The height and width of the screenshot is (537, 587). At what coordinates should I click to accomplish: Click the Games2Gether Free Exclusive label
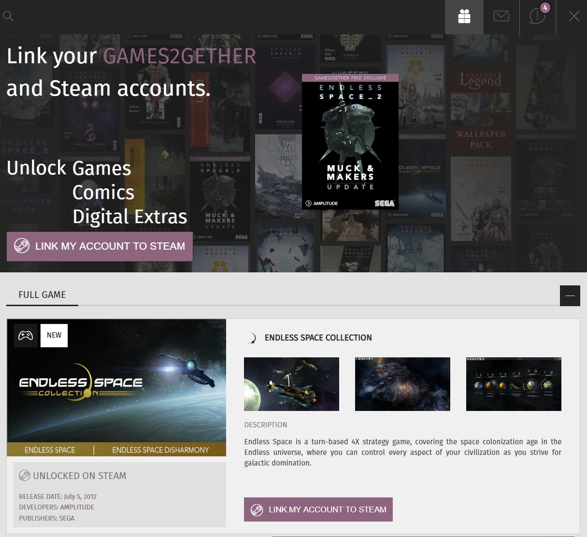350,78
